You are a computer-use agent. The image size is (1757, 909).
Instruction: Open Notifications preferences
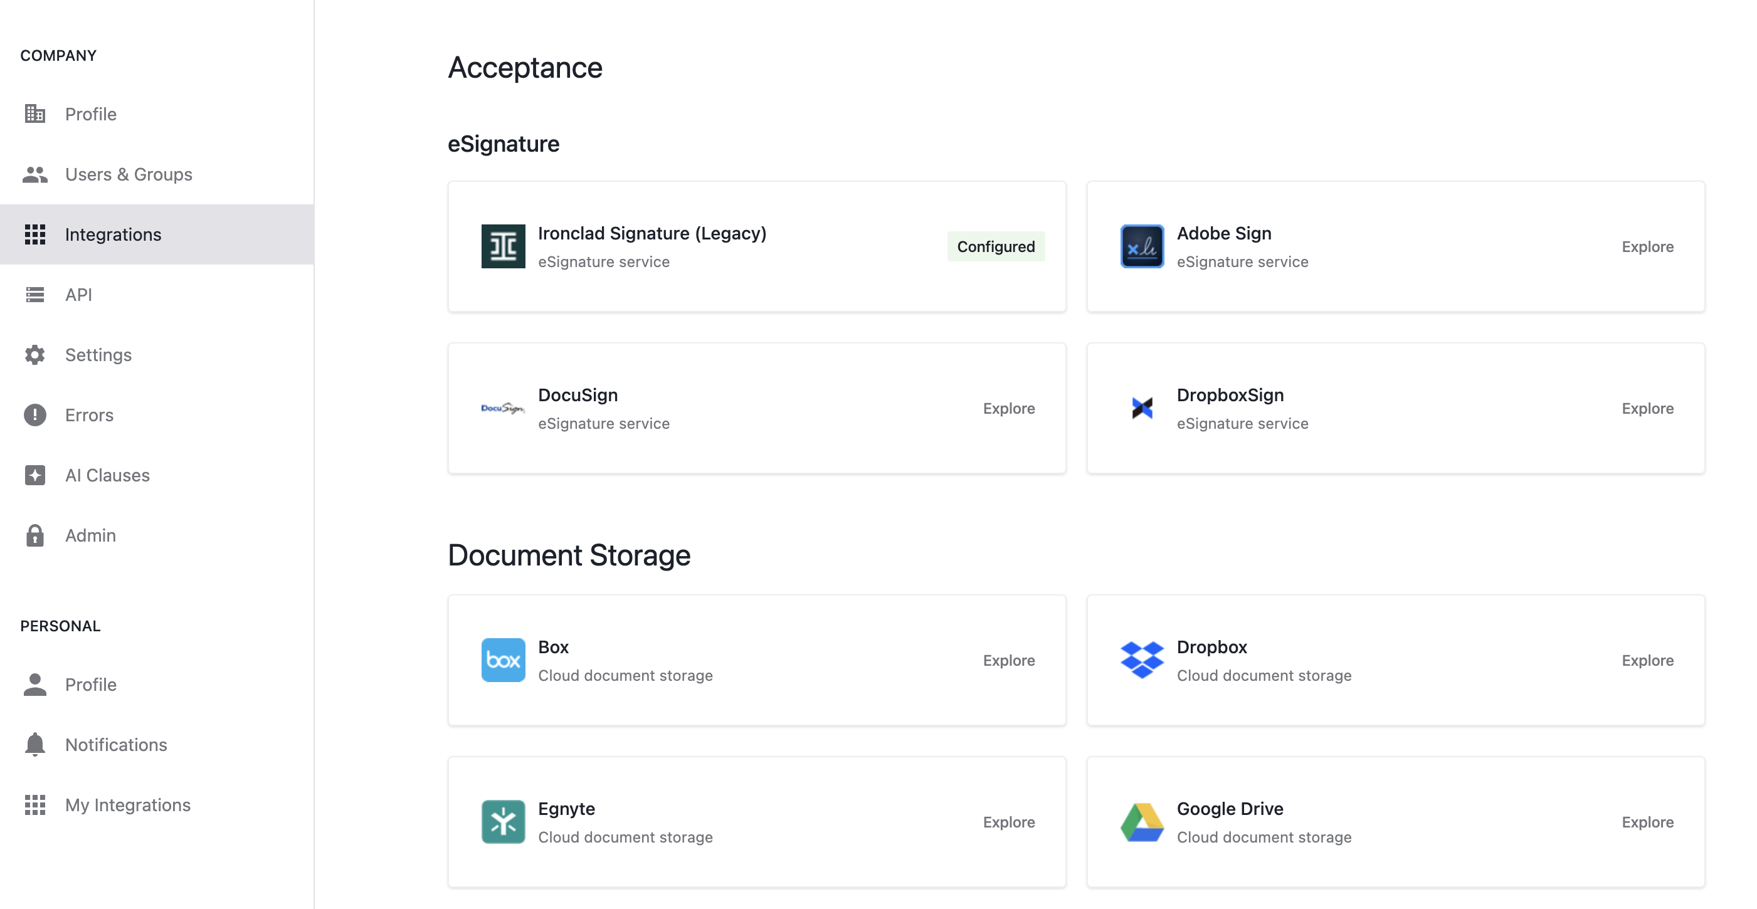[157, 745]
